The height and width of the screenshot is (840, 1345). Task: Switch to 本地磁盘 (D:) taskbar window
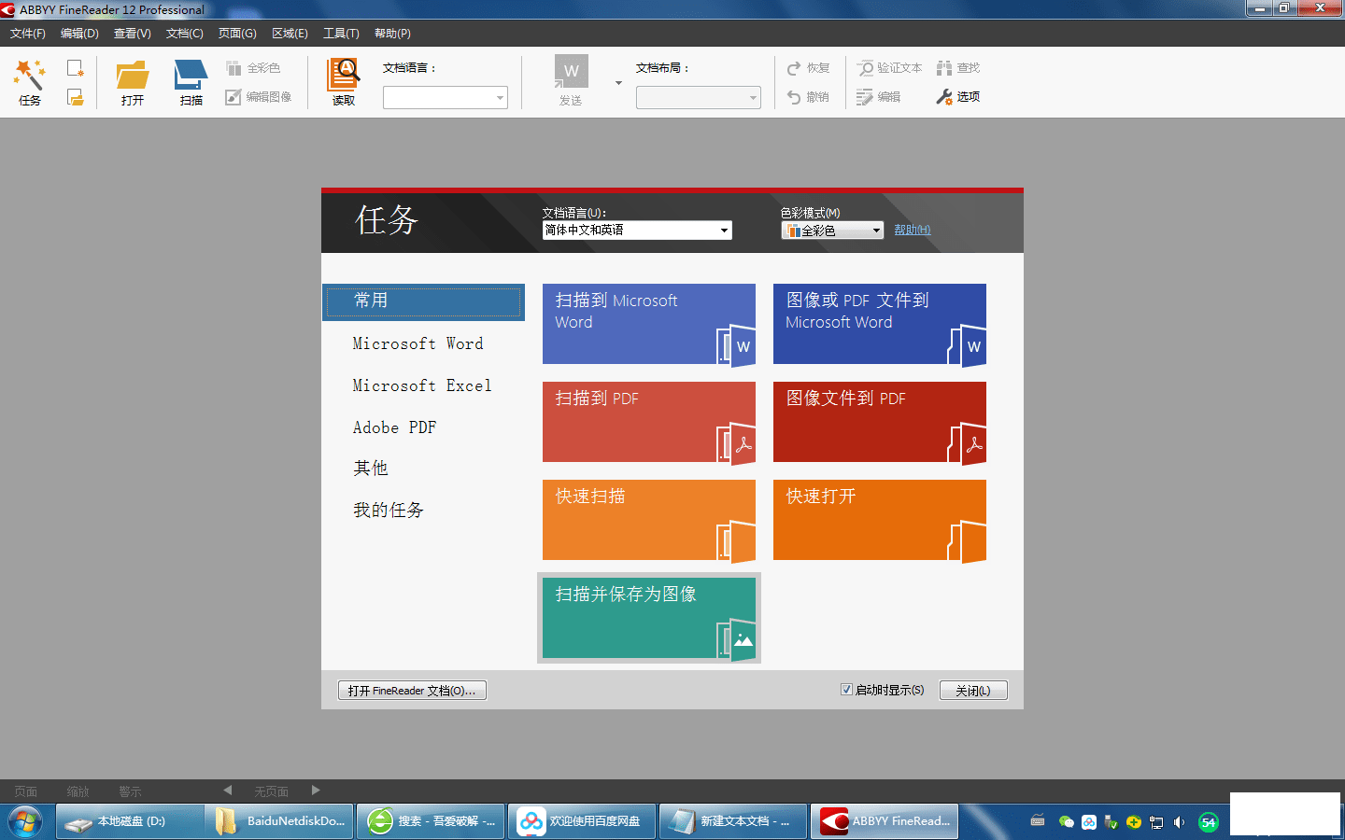click(x=130, y=821)
